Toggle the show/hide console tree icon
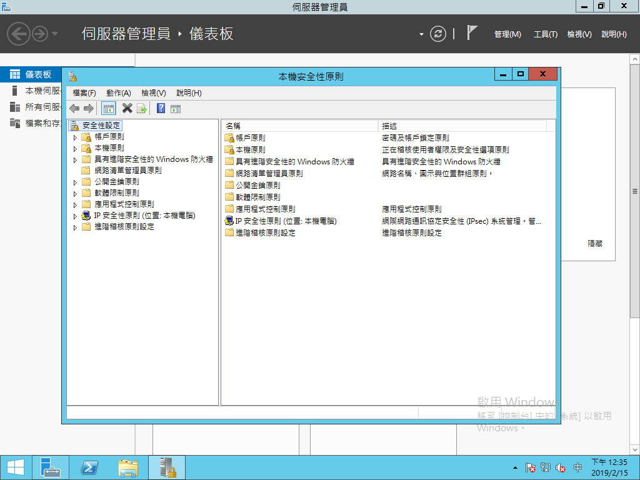Image resolution: width=640 pixels, height=480 pixels. [109, 109]
